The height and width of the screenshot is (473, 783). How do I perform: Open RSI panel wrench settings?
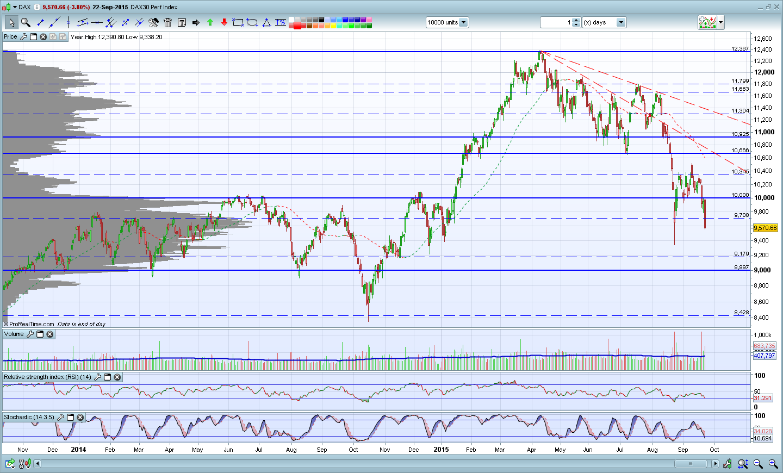point(97,377)
